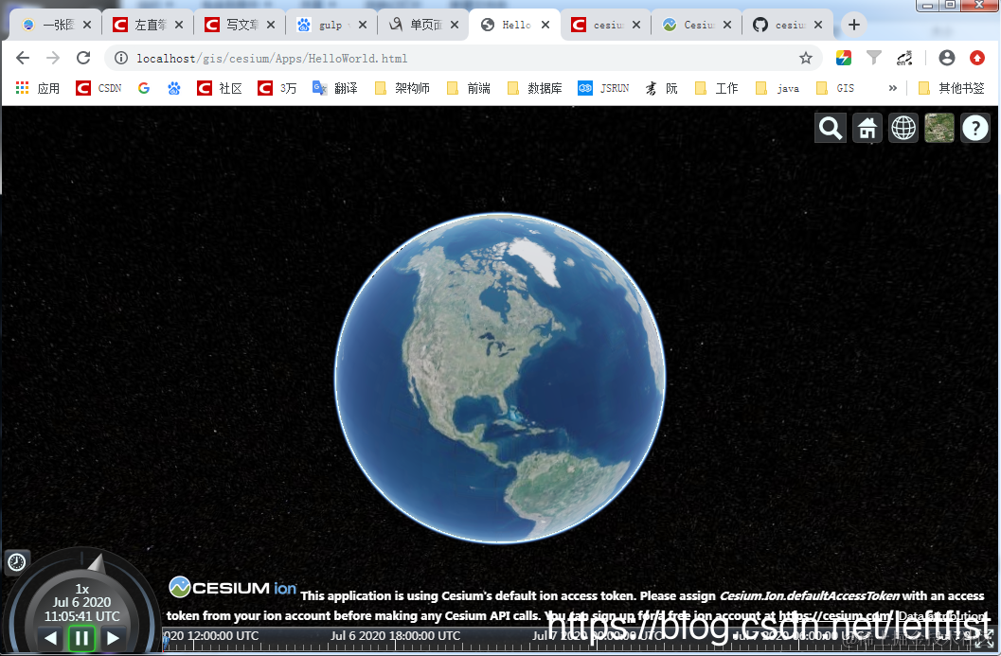Expand the hidden bookmarks chevron
Screen dimensions: 1001x656
892,88
